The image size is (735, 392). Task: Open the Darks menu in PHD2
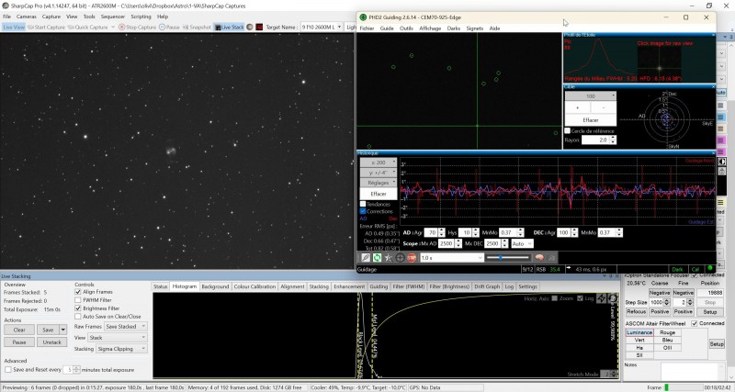[453, 28]
